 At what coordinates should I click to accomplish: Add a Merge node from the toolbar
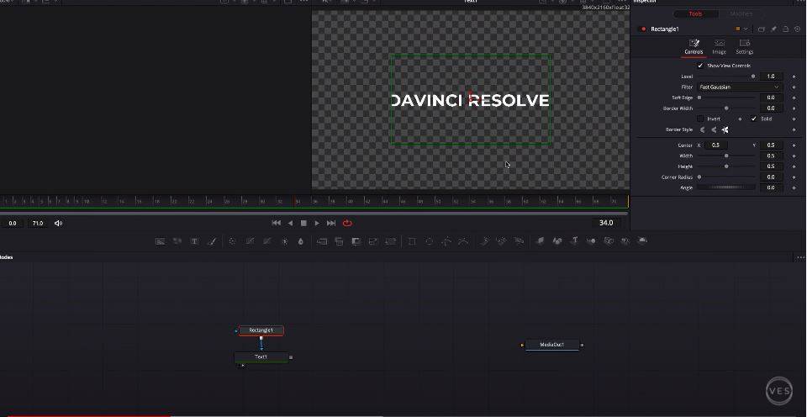click(322, 241)
